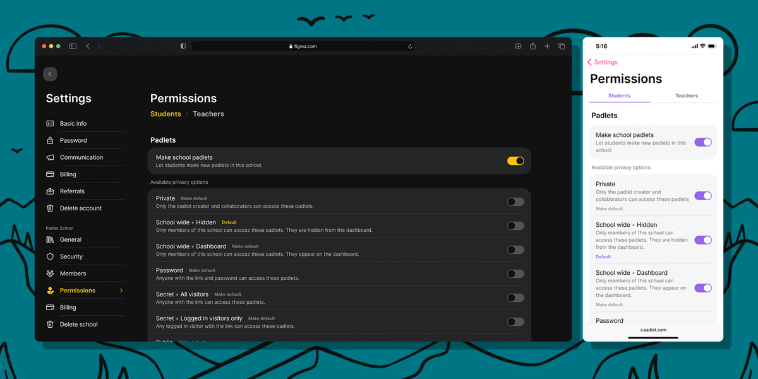Click browser forward navigation chevron
758x379 pixels.
click(99, 46)
